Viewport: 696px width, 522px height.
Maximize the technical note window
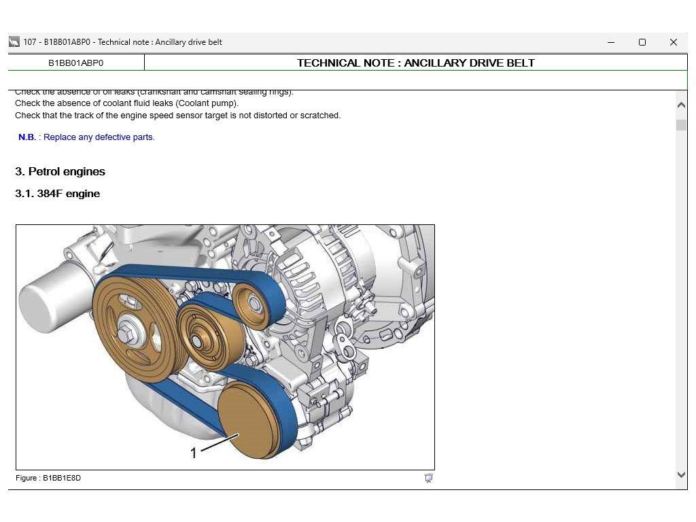click(x=642, y=42)
